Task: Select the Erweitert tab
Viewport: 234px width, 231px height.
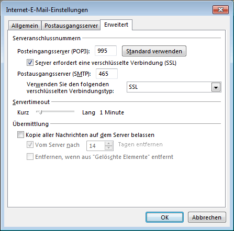Action: pos(116,25)
